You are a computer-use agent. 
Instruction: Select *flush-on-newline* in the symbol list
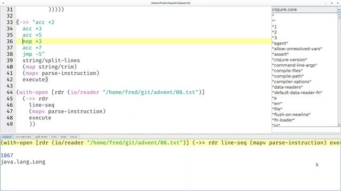click(291, 115)
